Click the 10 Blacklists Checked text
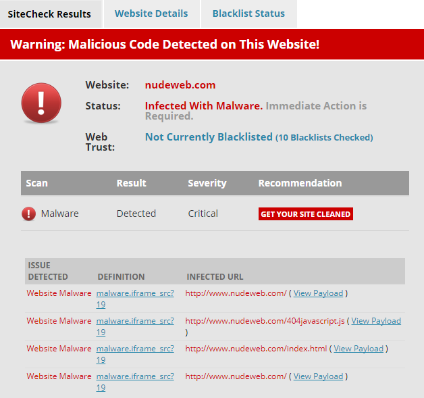 click(x=324, y=138)
